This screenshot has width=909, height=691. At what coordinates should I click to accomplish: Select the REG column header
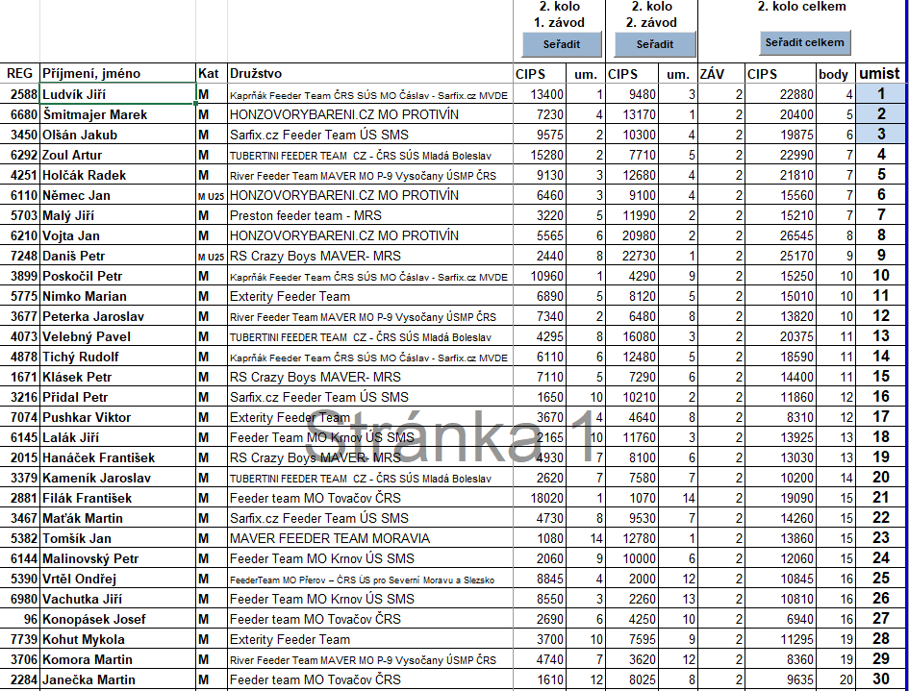pyautogui.click(x=19, y=74)
